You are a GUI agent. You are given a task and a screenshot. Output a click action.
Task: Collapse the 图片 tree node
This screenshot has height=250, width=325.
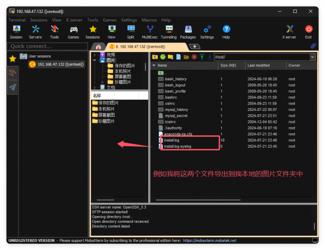(x=95, y=60)
